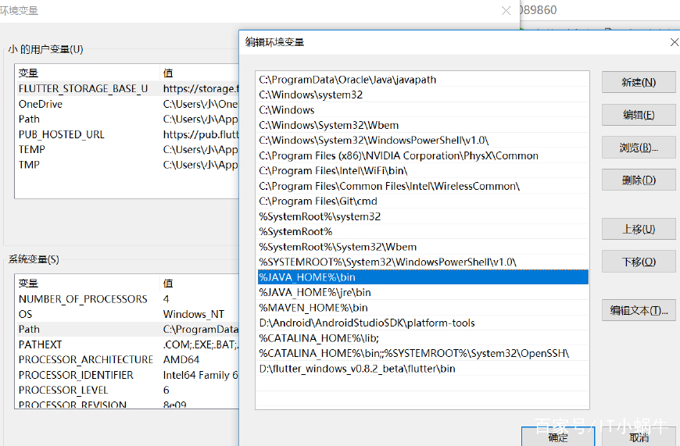680x446 pixels.
Task: Select PROCESSOR_ARCHITECTURE system variable
Action: coord(128,360)
